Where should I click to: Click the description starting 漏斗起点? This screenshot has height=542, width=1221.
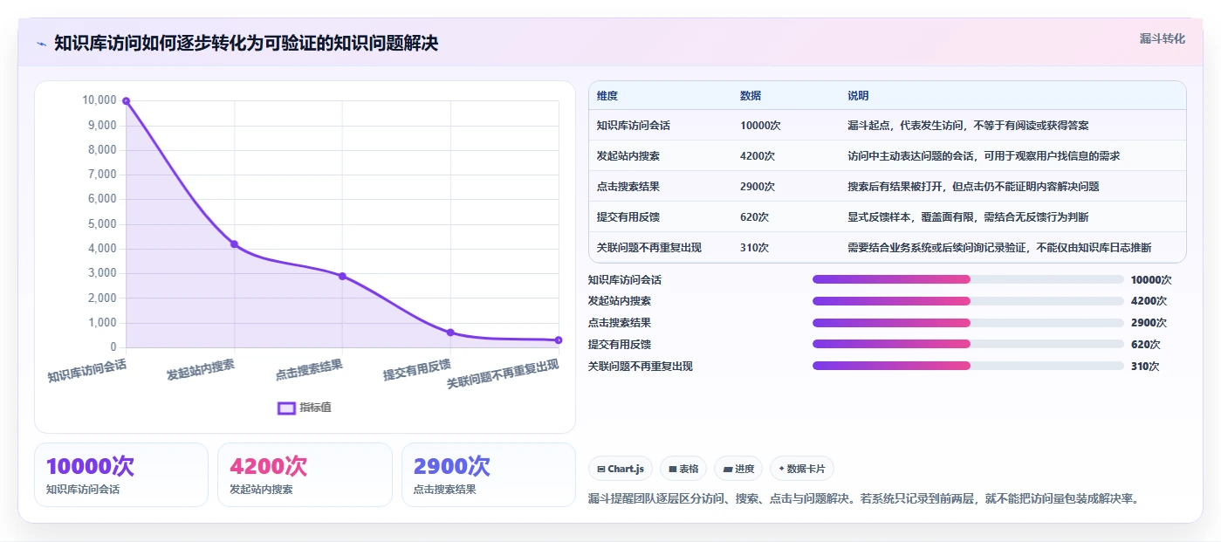coord(968,126)
